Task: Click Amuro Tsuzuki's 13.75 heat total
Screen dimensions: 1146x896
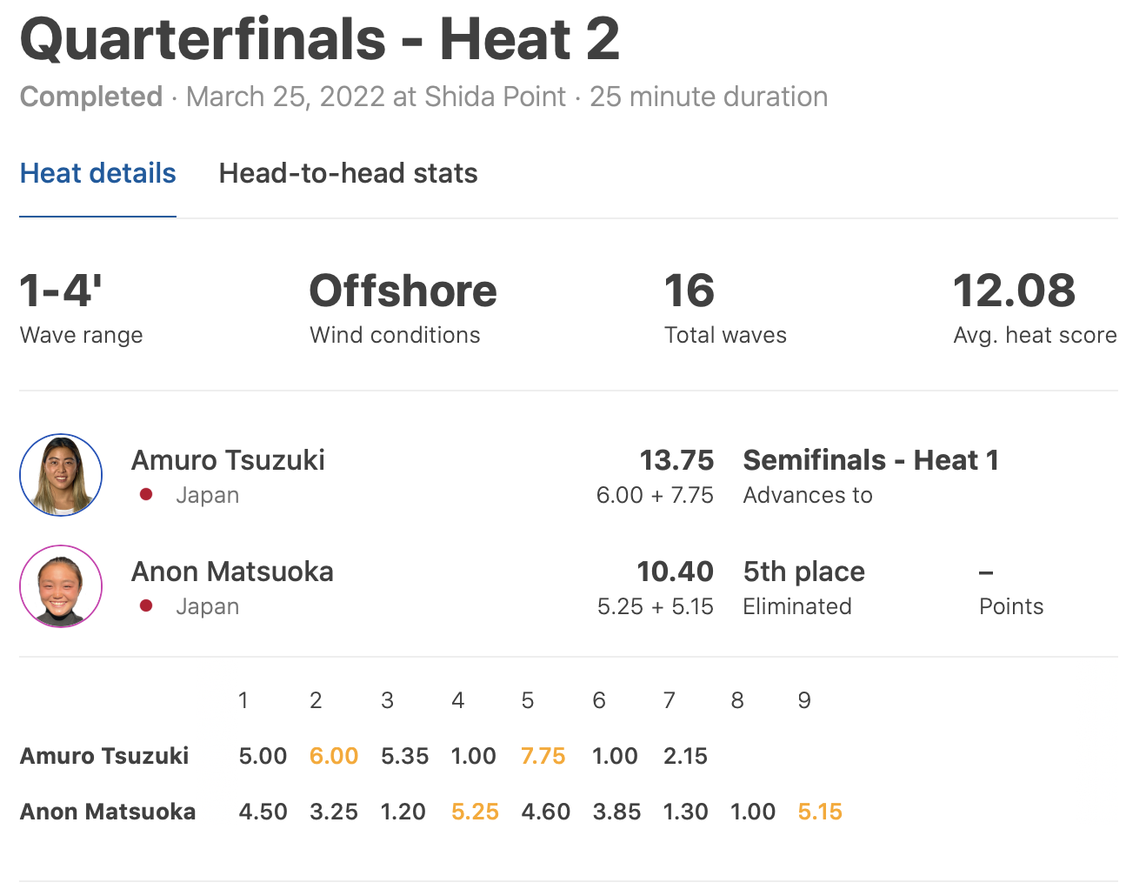Action: tap(676, 460)
